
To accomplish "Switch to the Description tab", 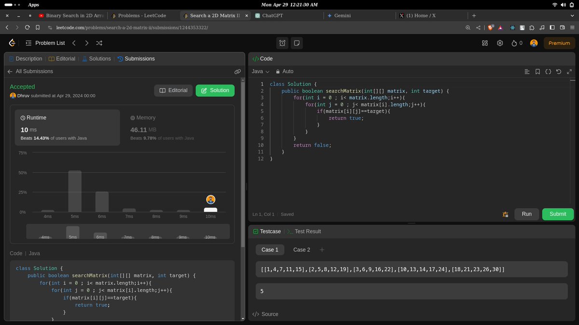I will click(x=26, y=59).
